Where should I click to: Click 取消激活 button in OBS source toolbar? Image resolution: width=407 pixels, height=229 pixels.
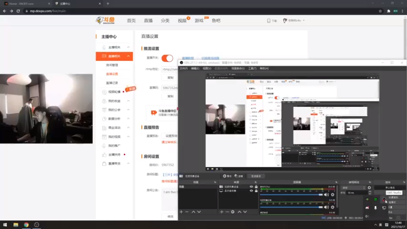[256, 176]
